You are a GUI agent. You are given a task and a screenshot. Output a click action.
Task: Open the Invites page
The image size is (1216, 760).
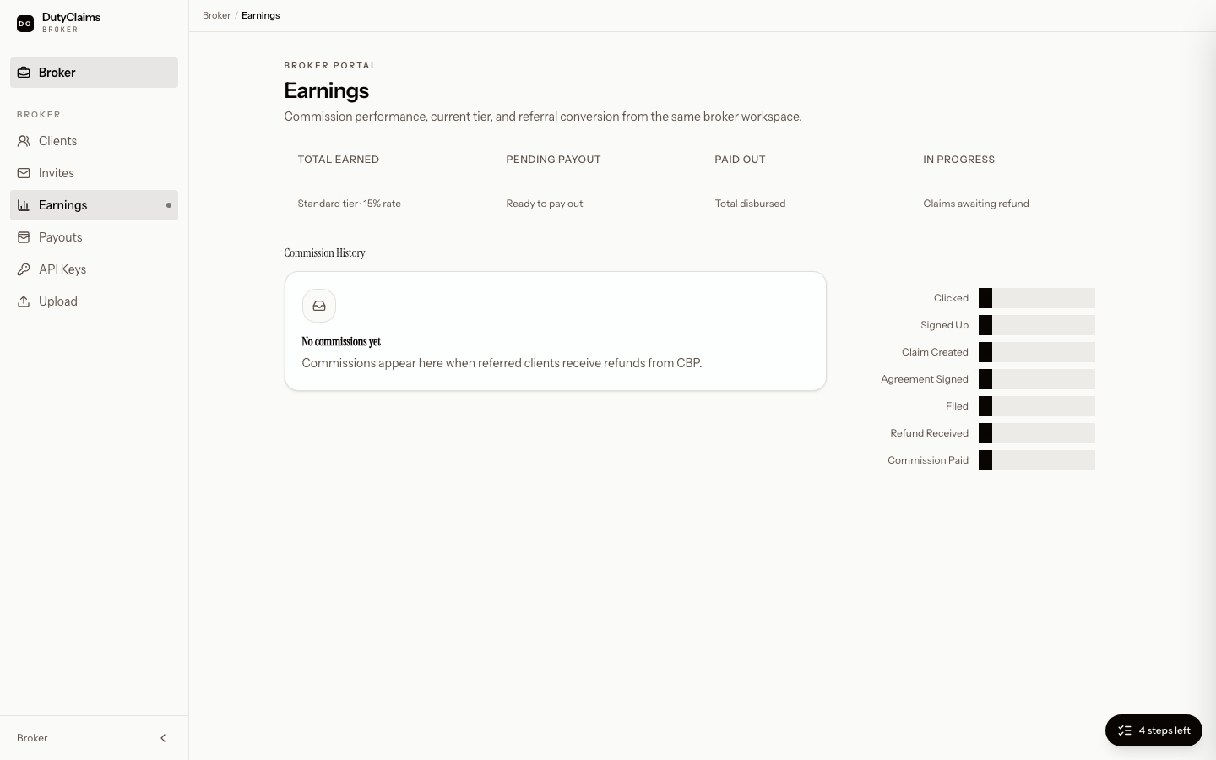click(94, 173)
